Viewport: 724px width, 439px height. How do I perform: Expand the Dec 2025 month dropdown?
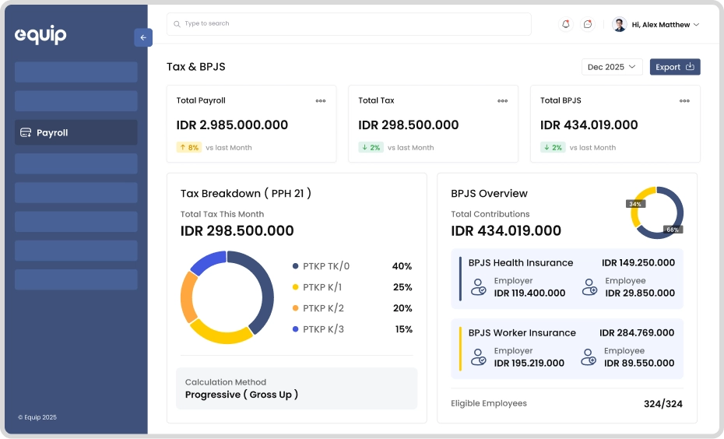(612, 67)
